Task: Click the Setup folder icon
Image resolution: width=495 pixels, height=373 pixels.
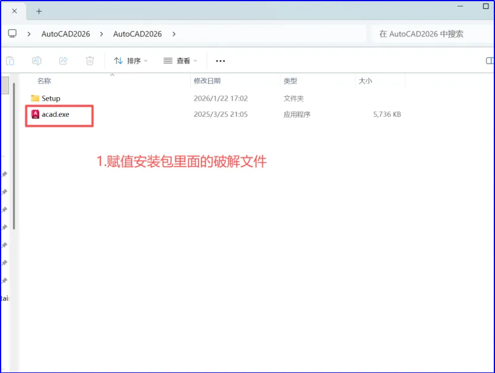Action: point(35,98)
